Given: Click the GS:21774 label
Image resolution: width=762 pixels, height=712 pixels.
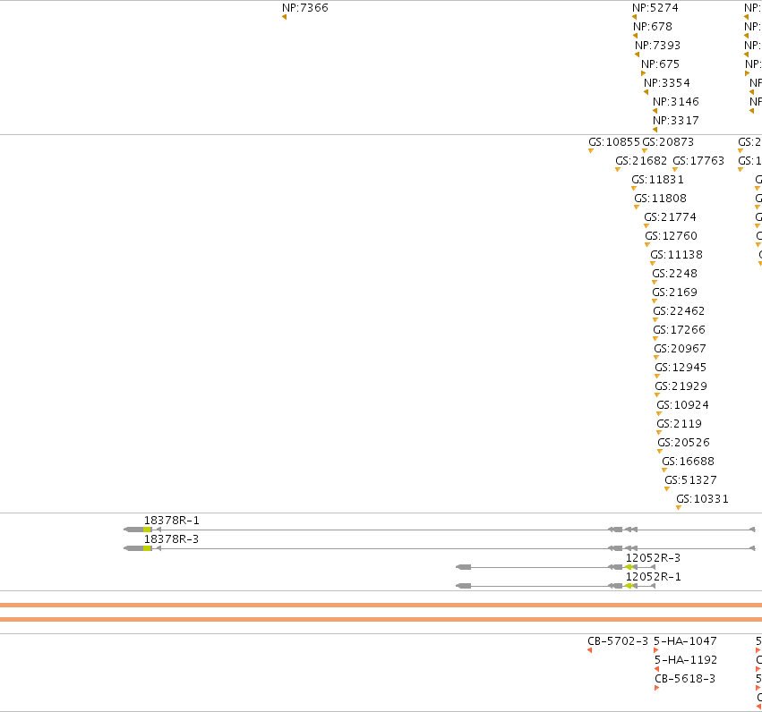Looking at the screenshot, I should coord(670,217).
